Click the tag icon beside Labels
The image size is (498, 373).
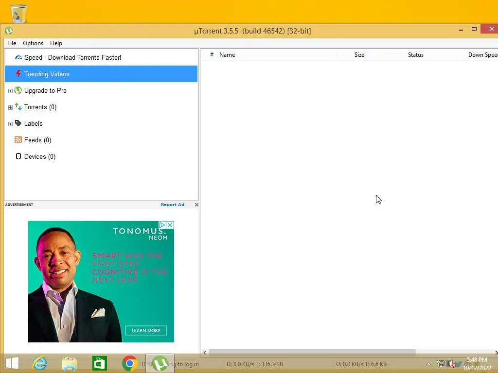18,123
